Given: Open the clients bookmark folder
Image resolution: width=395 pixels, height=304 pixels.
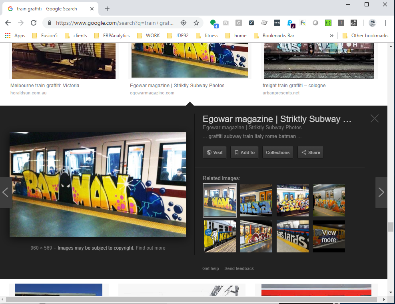Looking at the screenshot, I should (x=76, y=36).
